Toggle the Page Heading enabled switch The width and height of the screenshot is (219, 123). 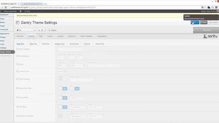[x=62, y=80]
